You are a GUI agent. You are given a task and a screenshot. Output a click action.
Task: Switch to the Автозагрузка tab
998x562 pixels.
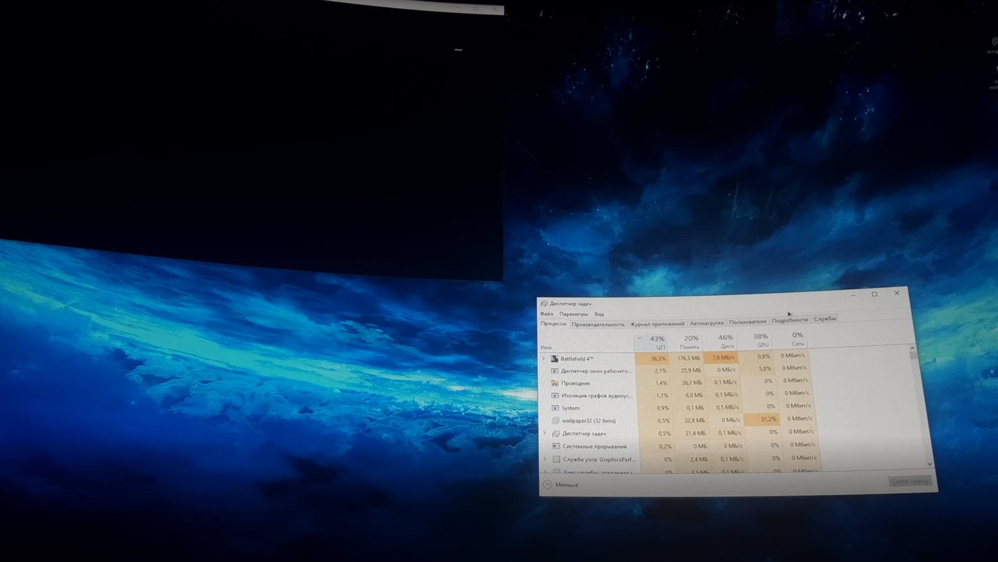point(706,323)
